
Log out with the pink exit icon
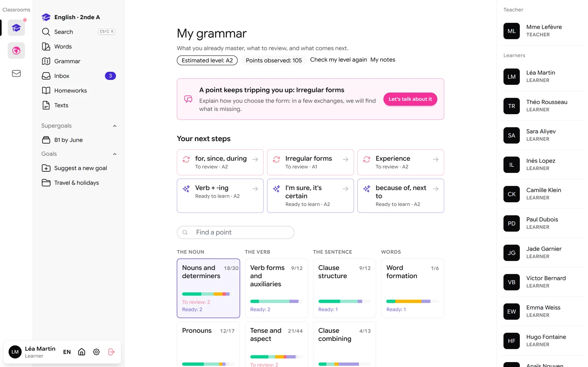click(111, 352)
